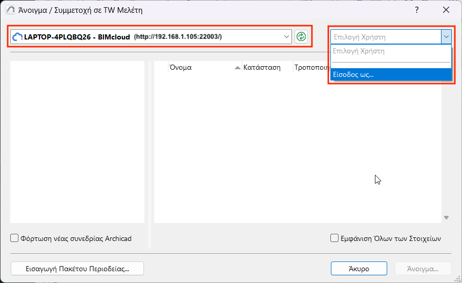This screenshot has width=462, height=283.
Task: Click the BIMcloud cloud icon
Action: click(x=17, y=37)
